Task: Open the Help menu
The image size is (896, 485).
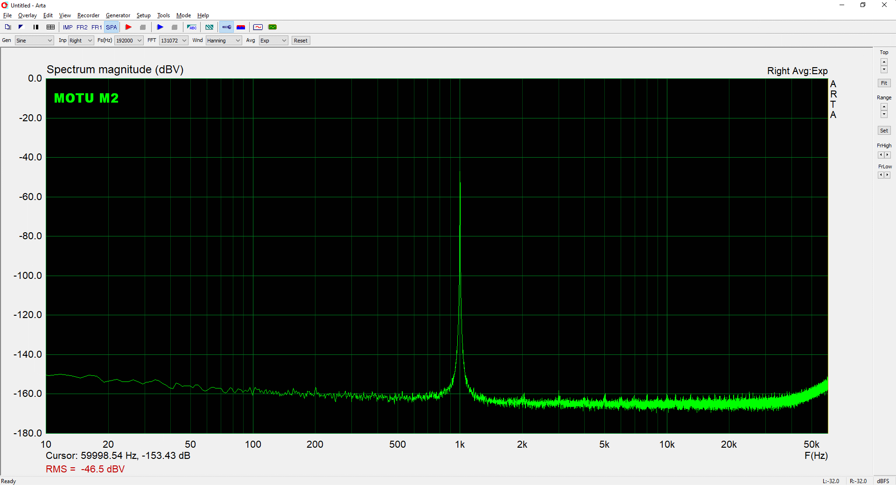Action: point(203,15)
